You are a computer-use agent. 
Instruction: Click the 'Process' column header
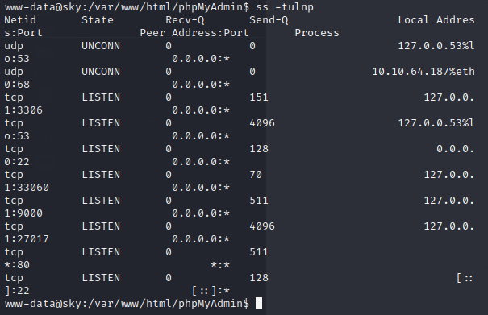click(x=317, y=33)
